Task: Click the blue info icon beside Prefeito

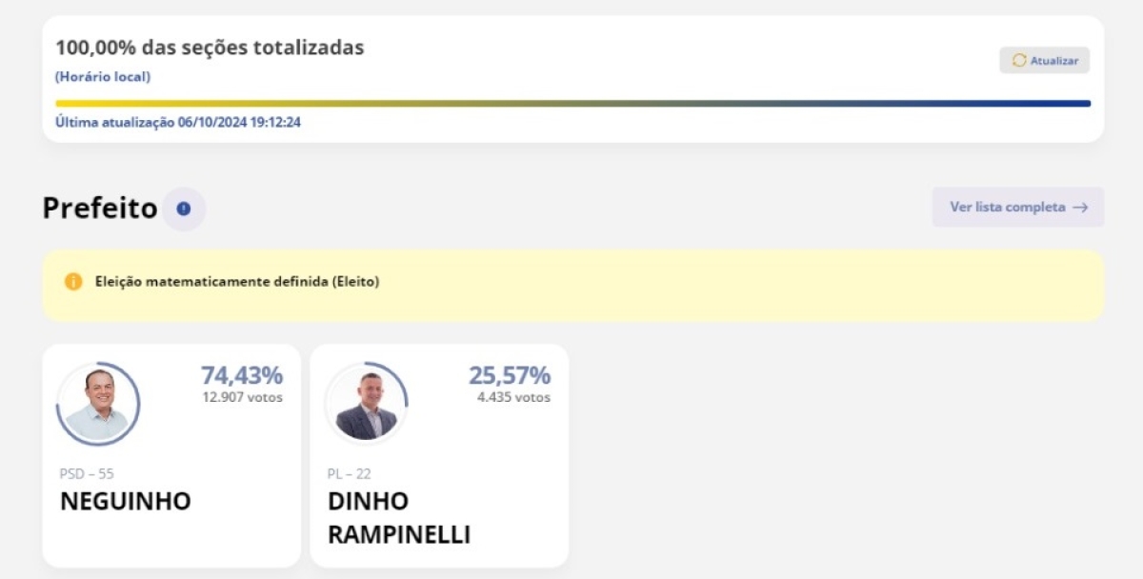Action: point(184,209)
